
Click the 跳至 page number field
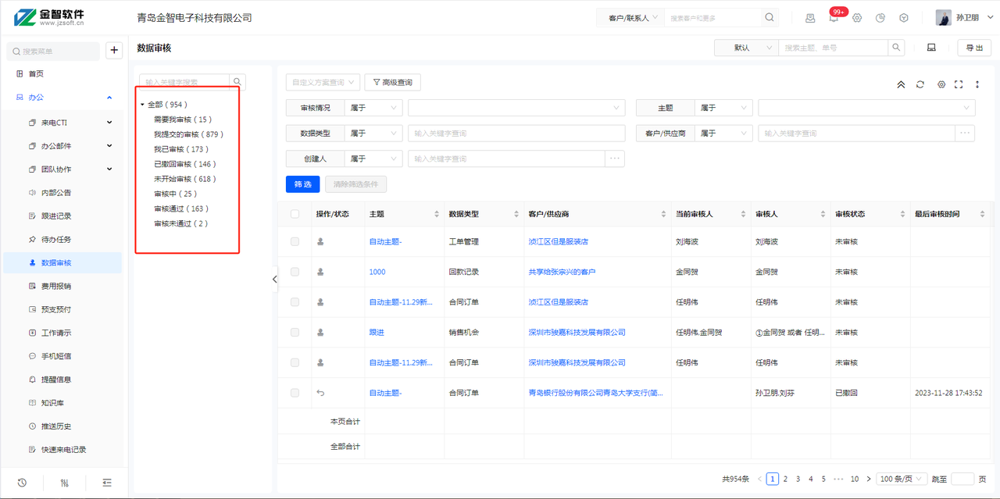[962, 479]
